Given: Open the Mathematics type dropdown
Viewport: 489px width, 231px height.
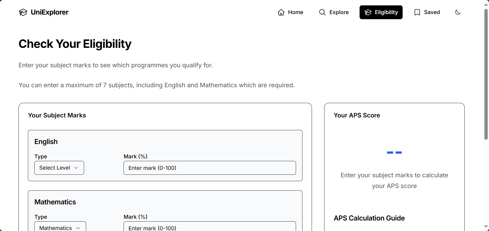Looking at the screenshot, I should (x=60, y=226).
